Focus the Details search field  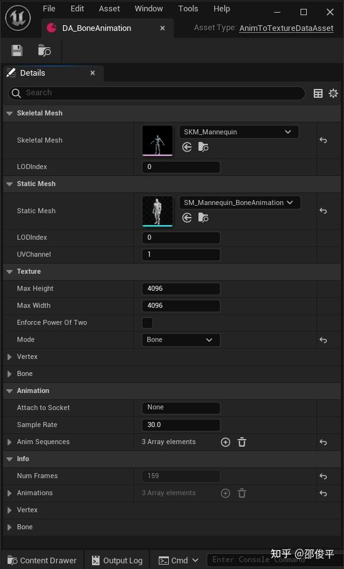click(157, 93)
